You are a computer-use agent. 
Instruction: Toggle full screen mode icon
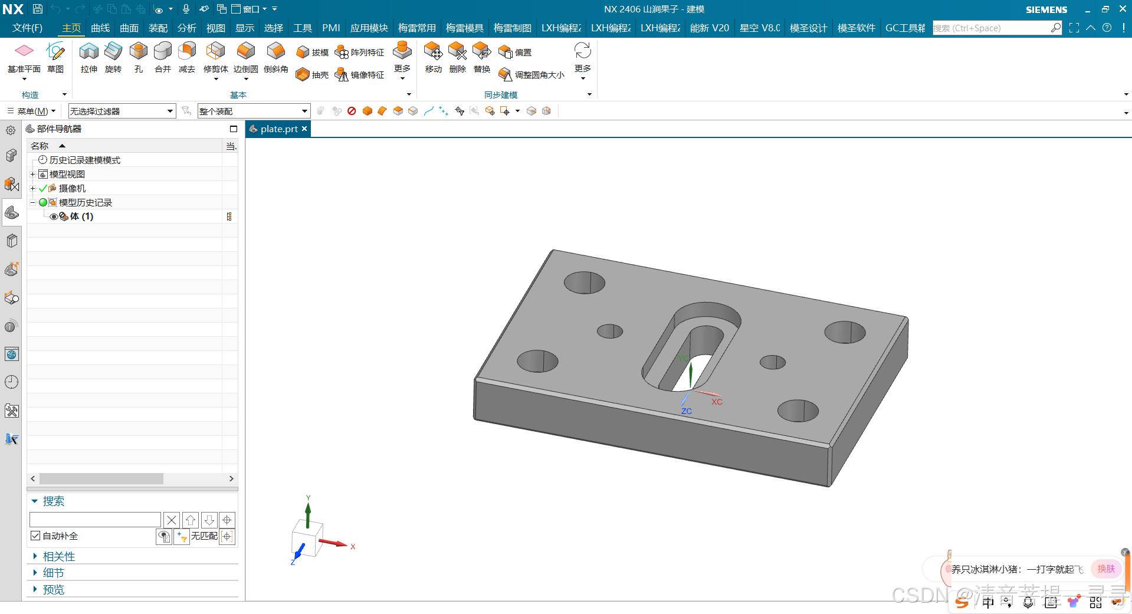click(1074, 28)
